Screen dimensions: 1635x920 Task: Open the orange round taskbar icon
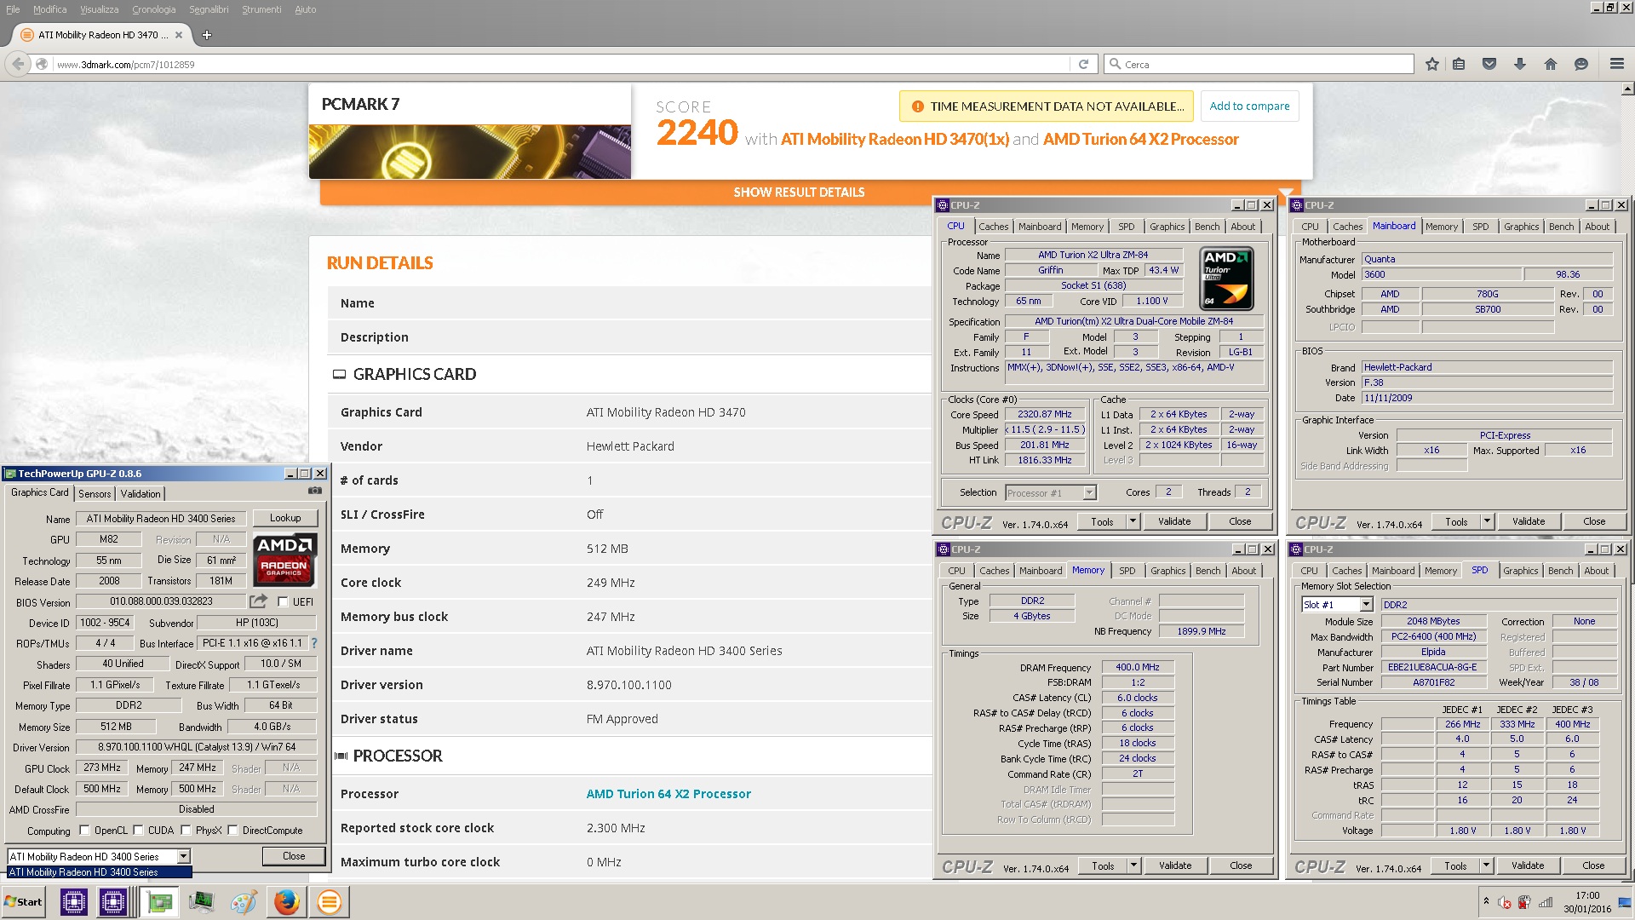tap(329, 901)
